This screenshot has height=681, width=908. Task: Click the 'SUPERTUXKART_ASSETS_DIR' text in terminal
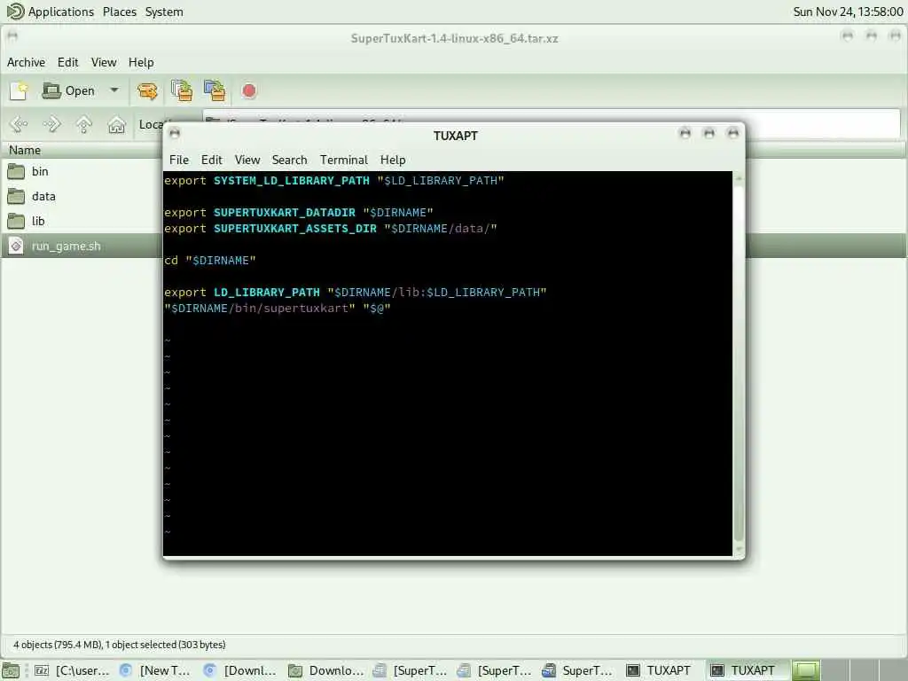pyautogui.click(x=294, y=229)
